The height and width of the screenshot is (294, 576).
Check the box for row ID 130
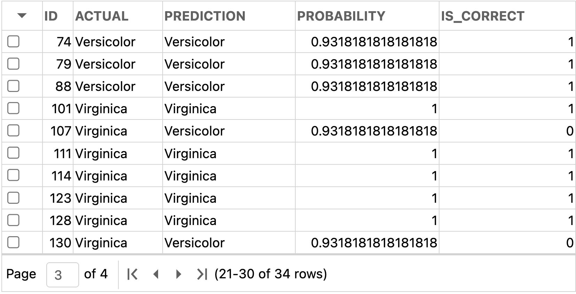click(x=13, y=242)
